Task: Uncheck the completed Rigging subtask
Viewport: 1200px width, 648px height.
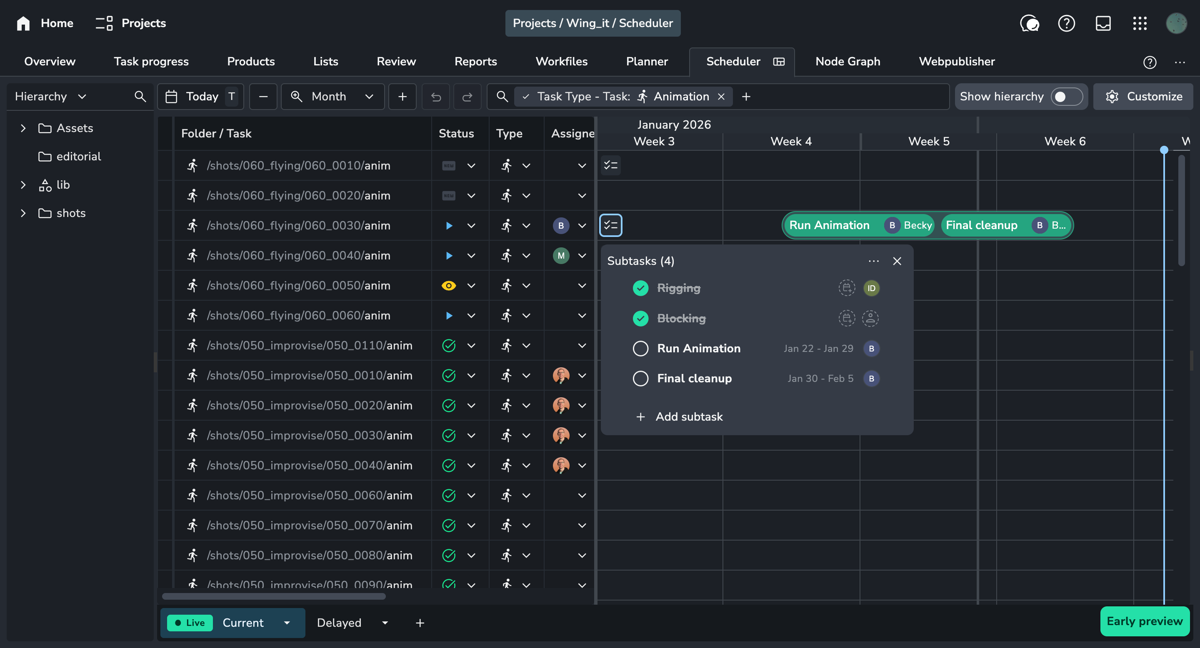Action: [x=640, y=289]
